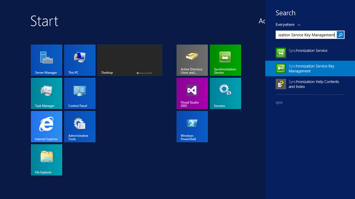
Task: Click the search magnifier button
Action: (x=340, y=35)
